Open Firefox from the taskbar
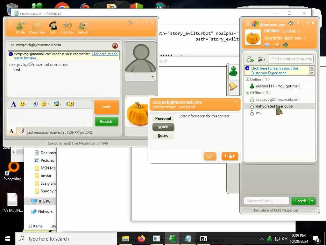Viewport: 326px width, 245px height. point(141,239)
